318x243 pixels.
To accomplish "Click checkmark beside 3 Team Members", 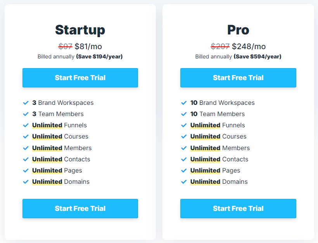I will point(26,114).
